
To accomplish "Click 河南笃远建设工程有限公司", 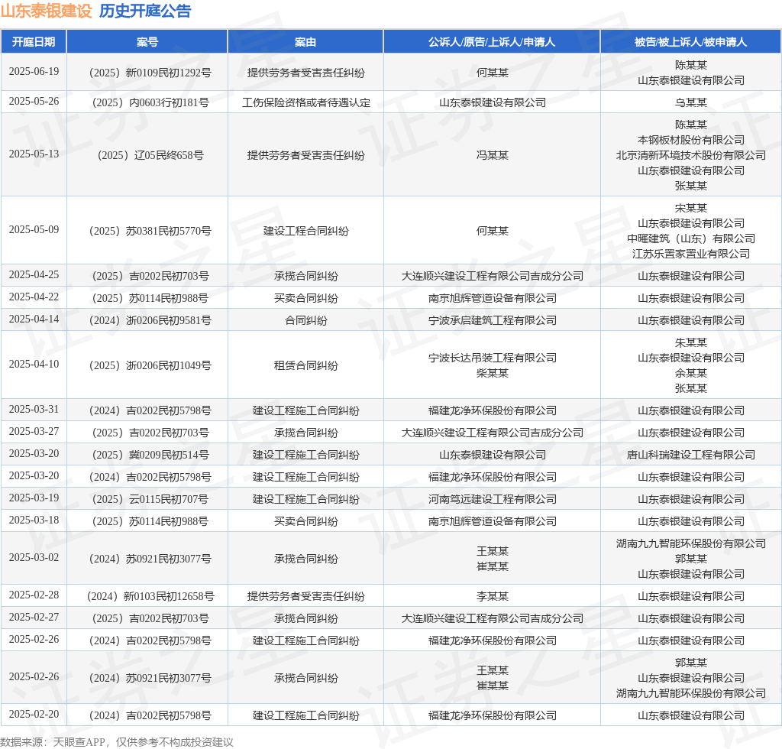I will pos(493,500).
